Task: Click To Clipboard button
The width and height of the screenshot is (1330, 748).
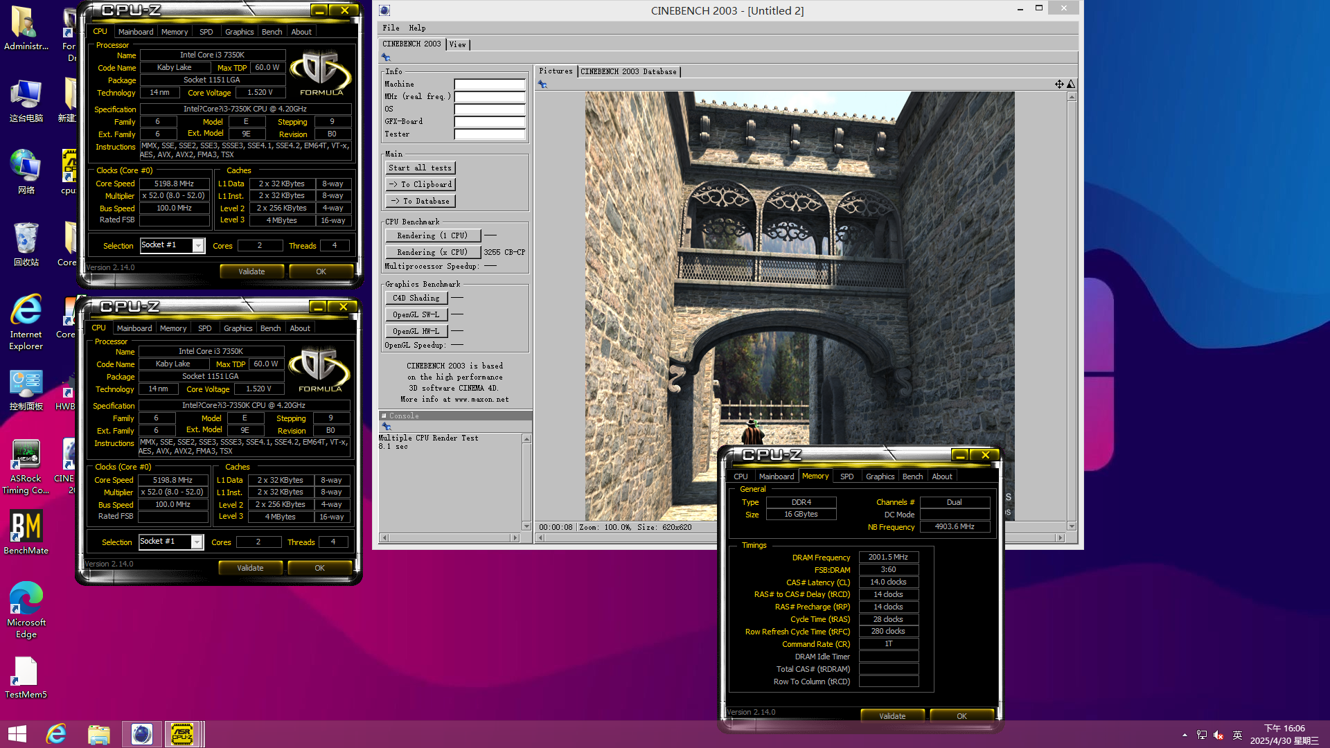Action: (420, 184)
